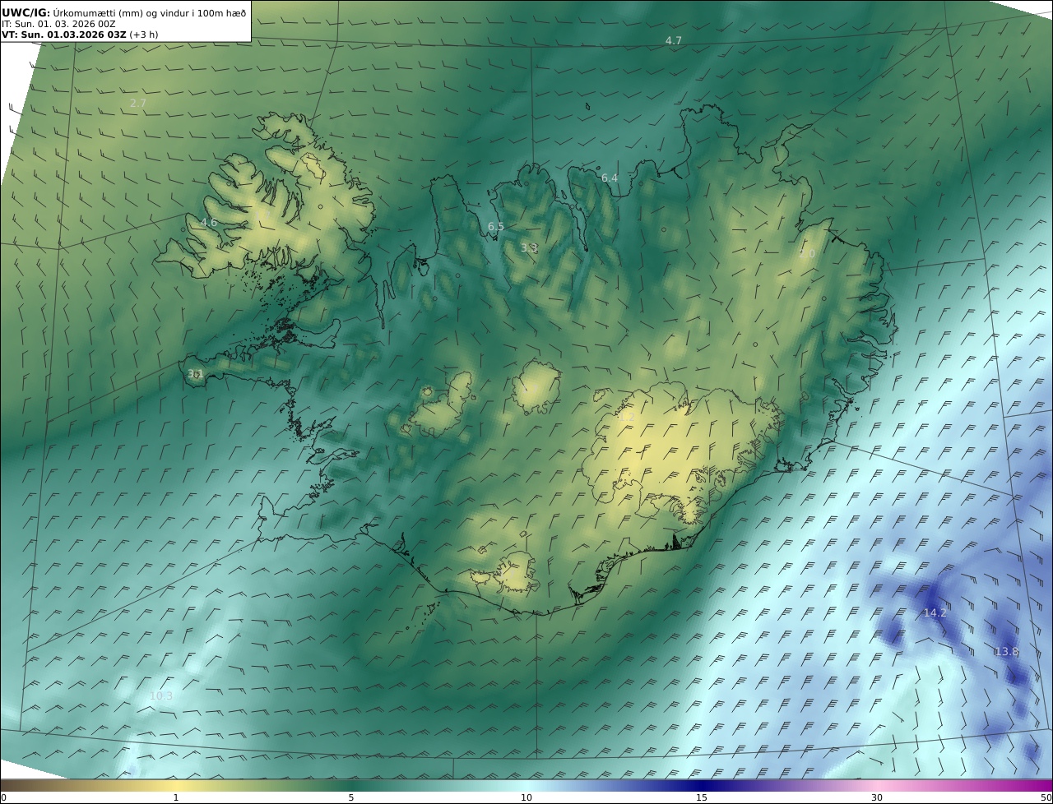Screen dimensions: 1053x804
Task: Click the 10 tick label on the colorbar
Action: (x=526, y=797)
